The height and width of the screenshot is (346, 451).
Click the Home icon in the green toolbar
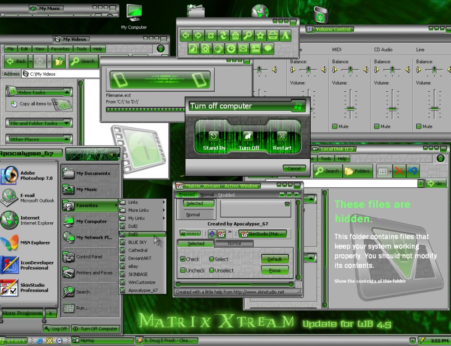click(x=235, y=35)
